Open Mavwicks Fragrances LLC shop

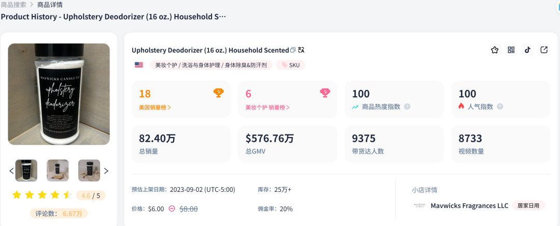469,206
